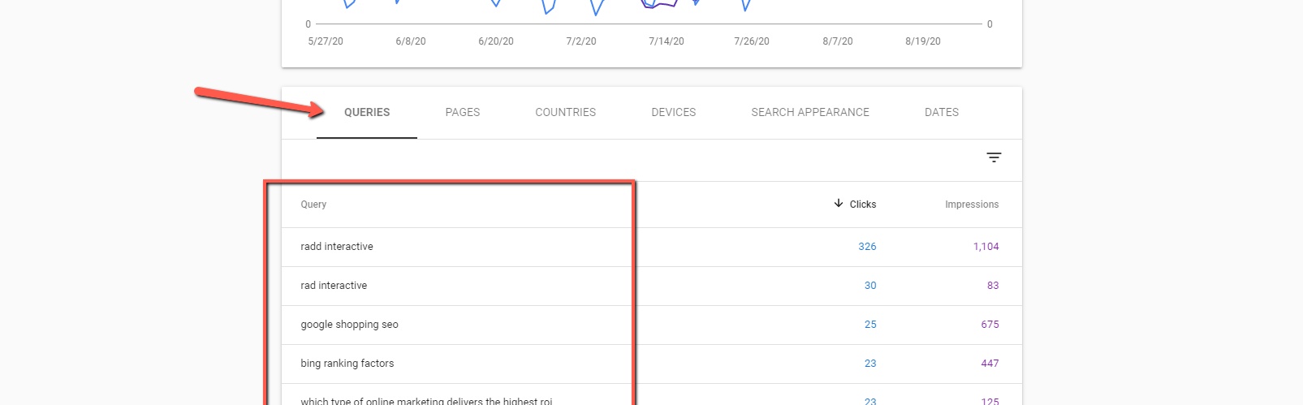Show the Search Appearance tab

point(809,113)
